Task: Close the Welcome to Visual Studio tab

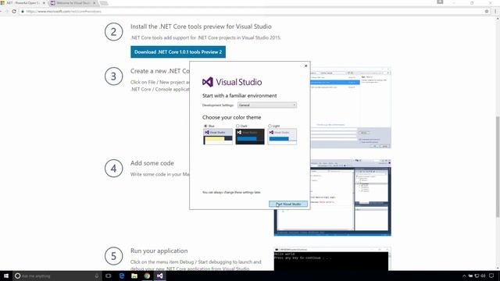Action: pyautogui.click(x=94, y=3)
